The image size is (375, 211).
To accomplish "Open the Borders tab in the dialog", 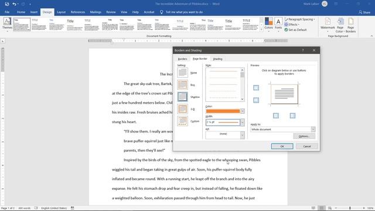I will point(182,59).
